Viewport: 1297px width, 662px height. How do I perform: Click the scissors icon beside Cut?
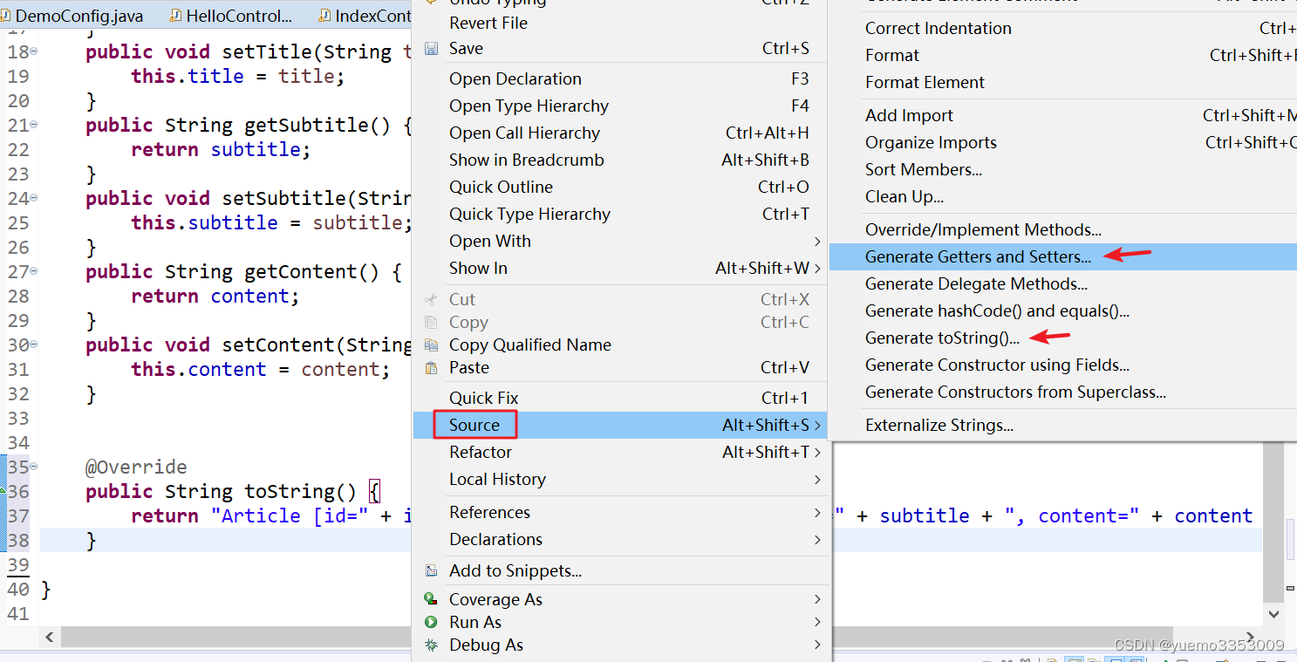point(431,299)
